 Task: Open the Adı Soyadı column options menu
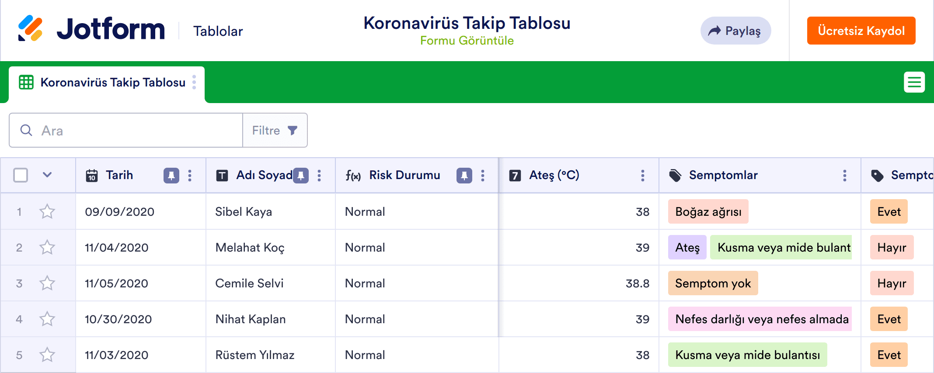tap(319, 176)
